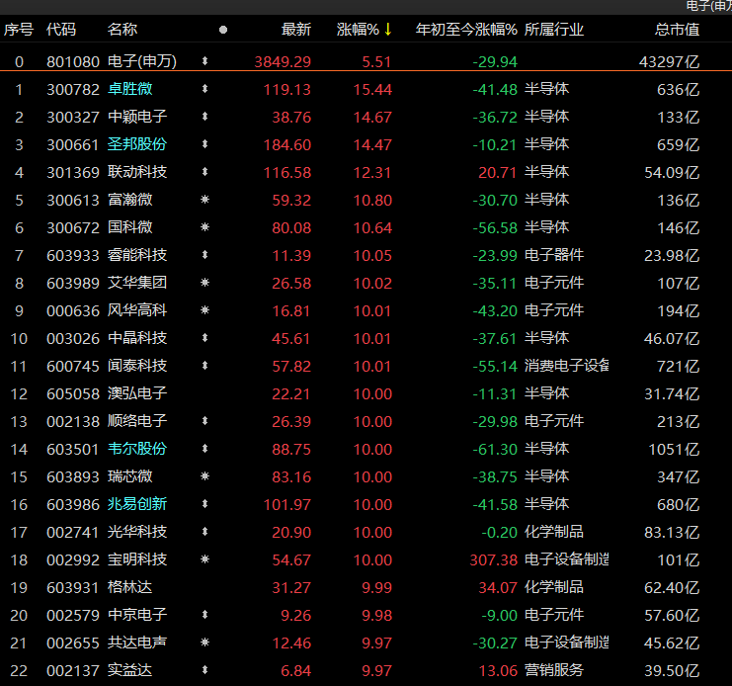Sort by the 代码 column header

coord(61,30)
